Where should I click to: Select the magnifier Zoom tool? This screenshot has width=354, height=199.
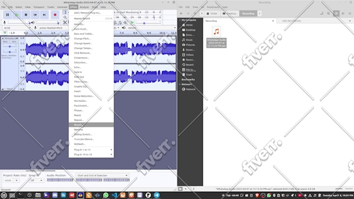65,17
